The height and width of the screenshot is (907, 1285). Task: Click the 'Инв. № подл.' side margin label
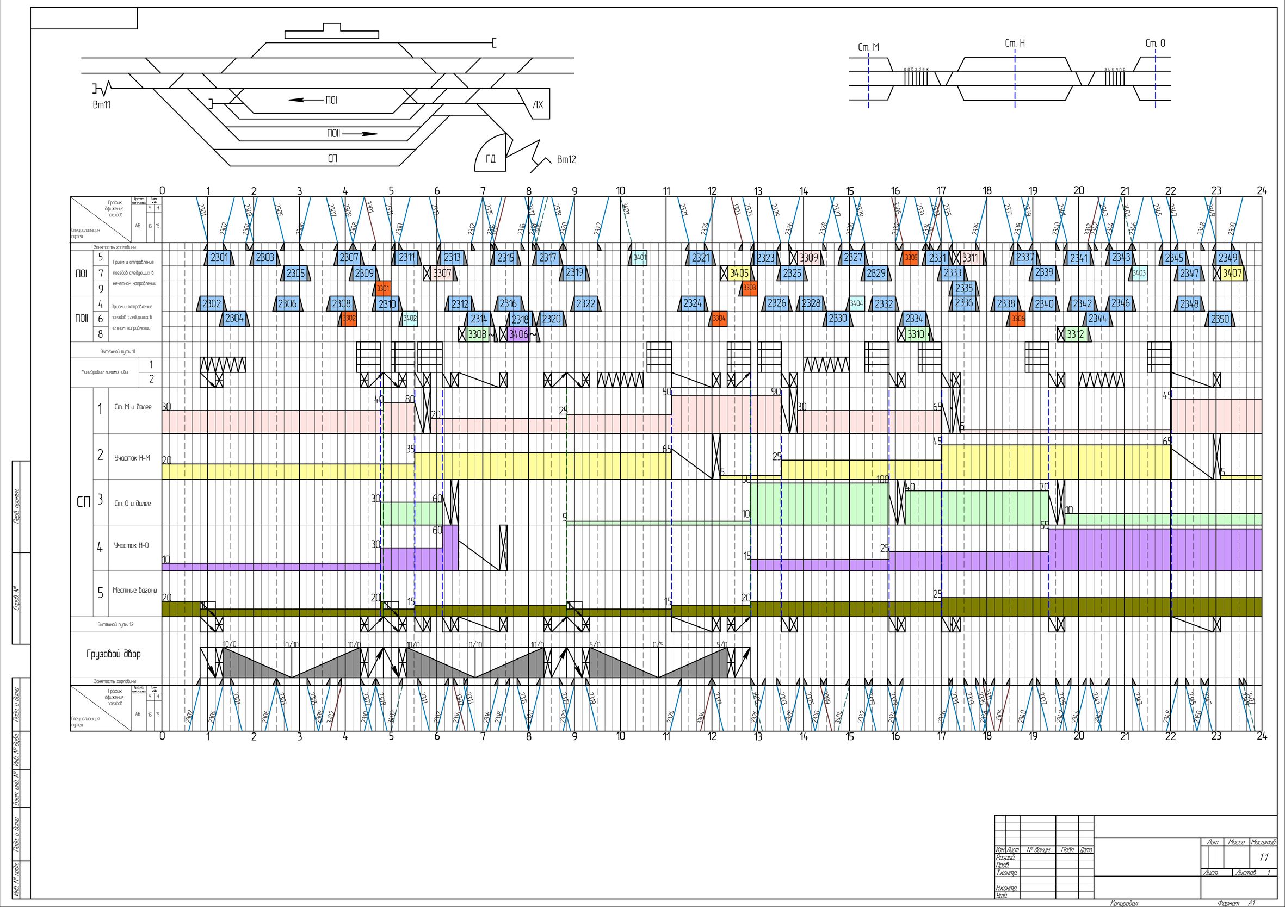17,881
